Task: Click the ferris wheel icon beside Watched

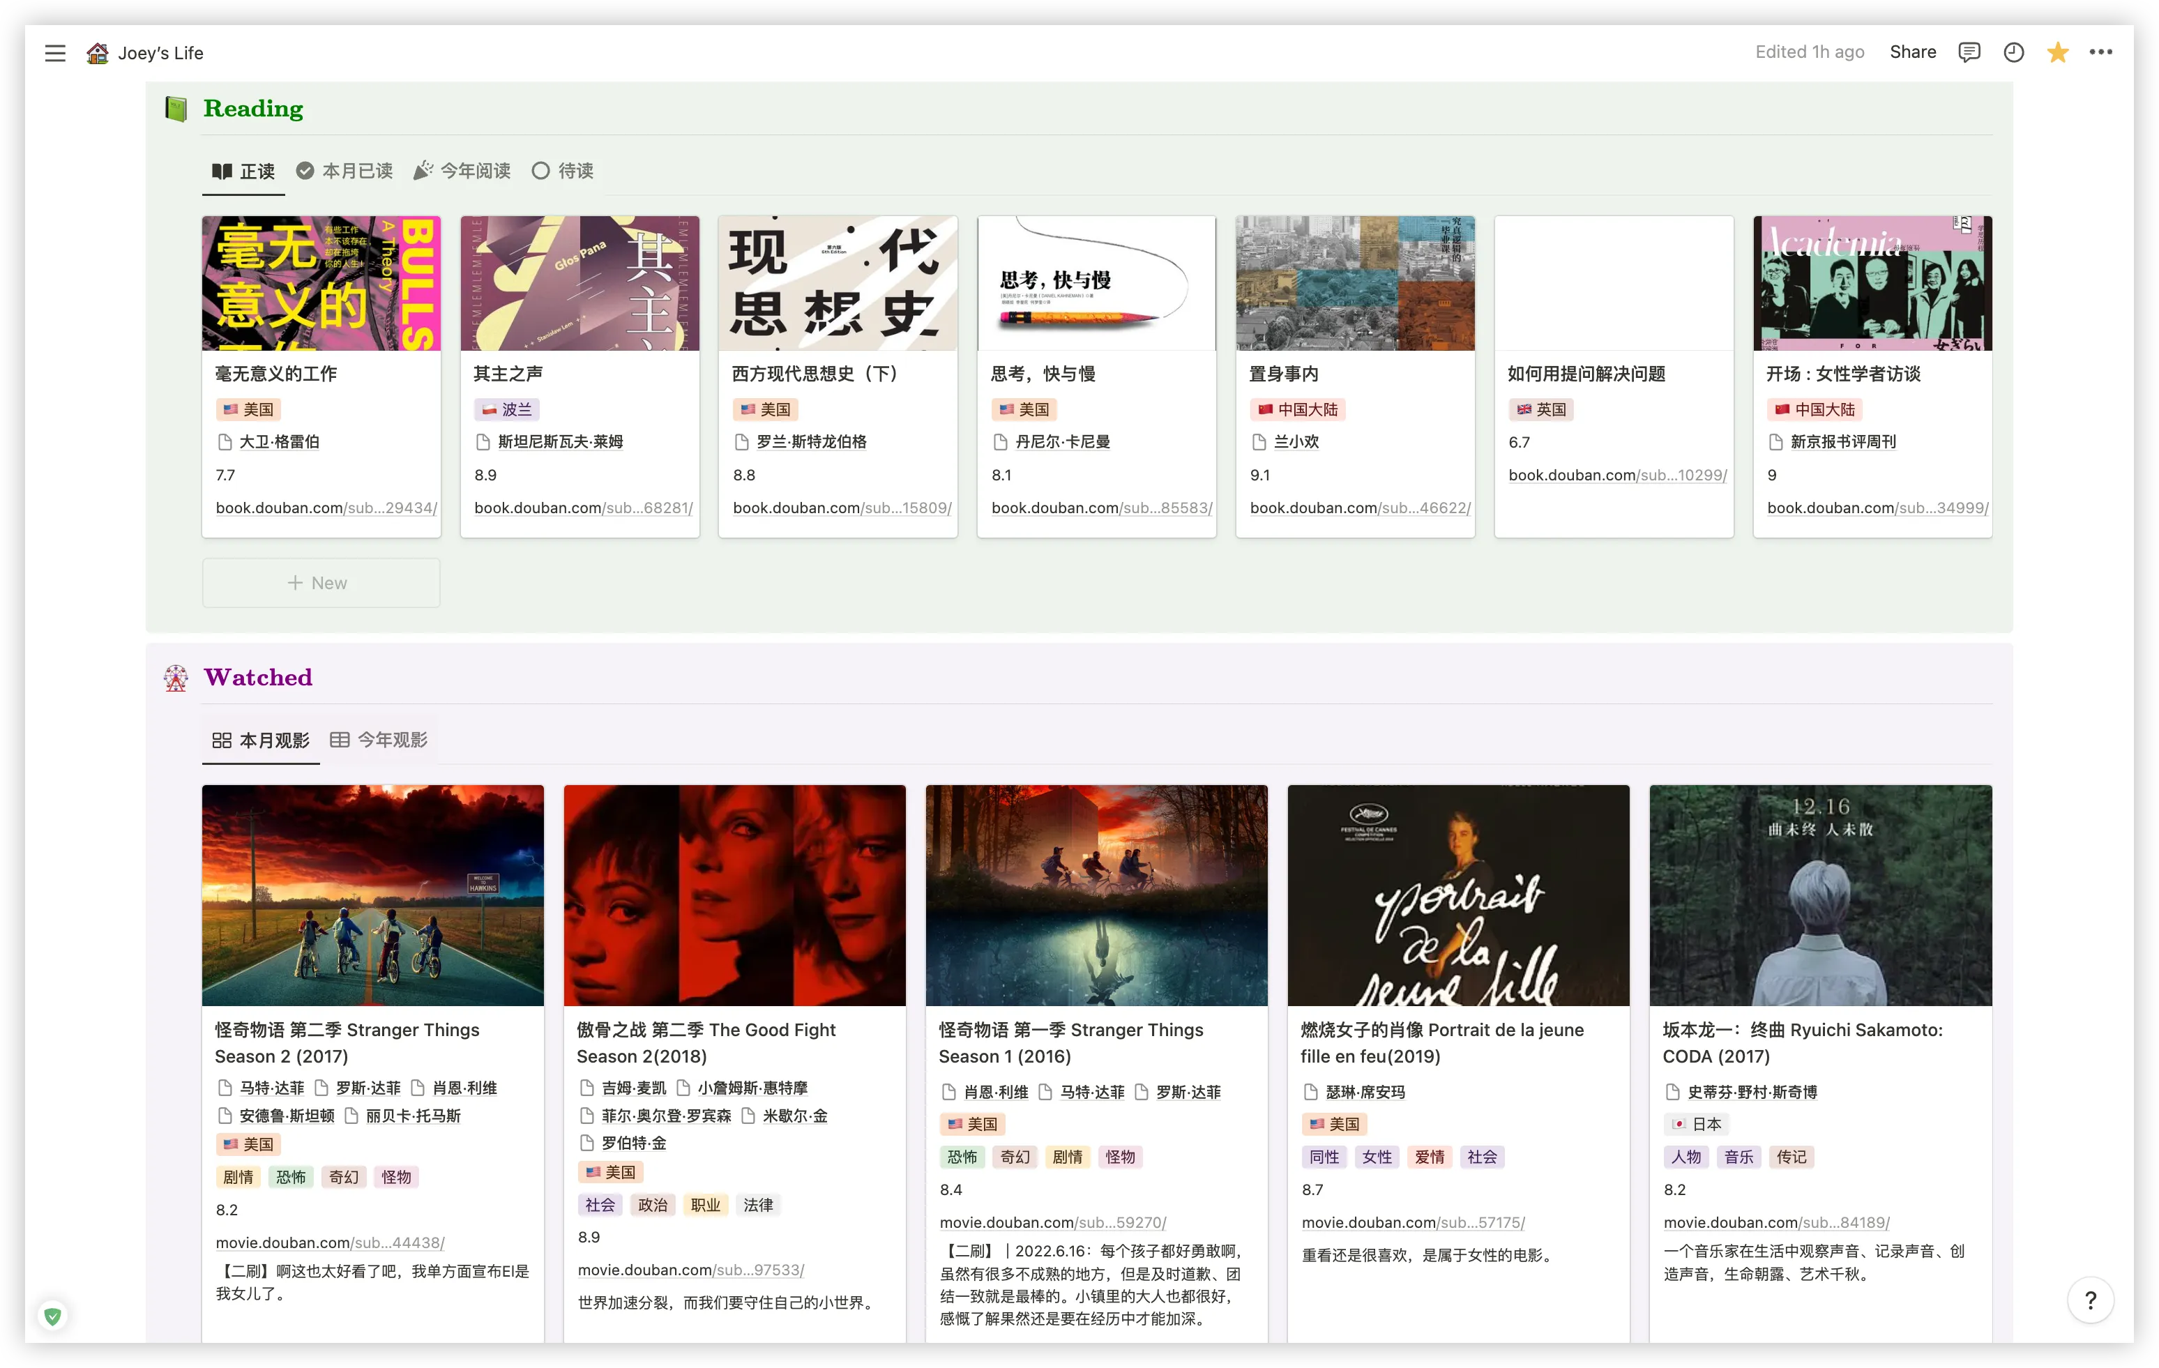Action: coord(176,678)
